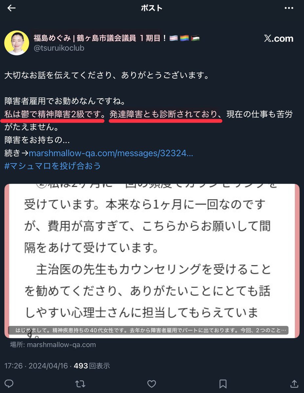Tap the #マシュマロを投げ合おう hashtag

[53, 166]
